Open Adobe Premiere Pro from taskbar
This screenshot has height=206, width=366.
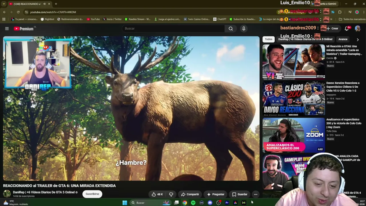tap(227, 203)
